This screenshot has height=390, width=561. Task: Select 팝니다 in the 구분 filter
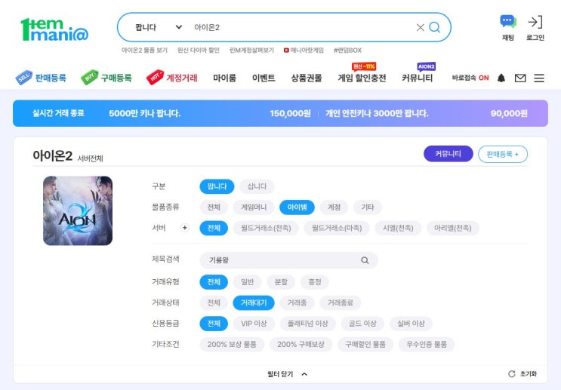point(217,186)
